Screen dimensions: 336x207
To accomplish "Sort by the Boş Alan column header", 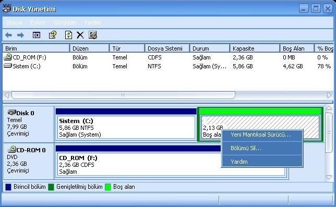I will click(x=297, y=48).
